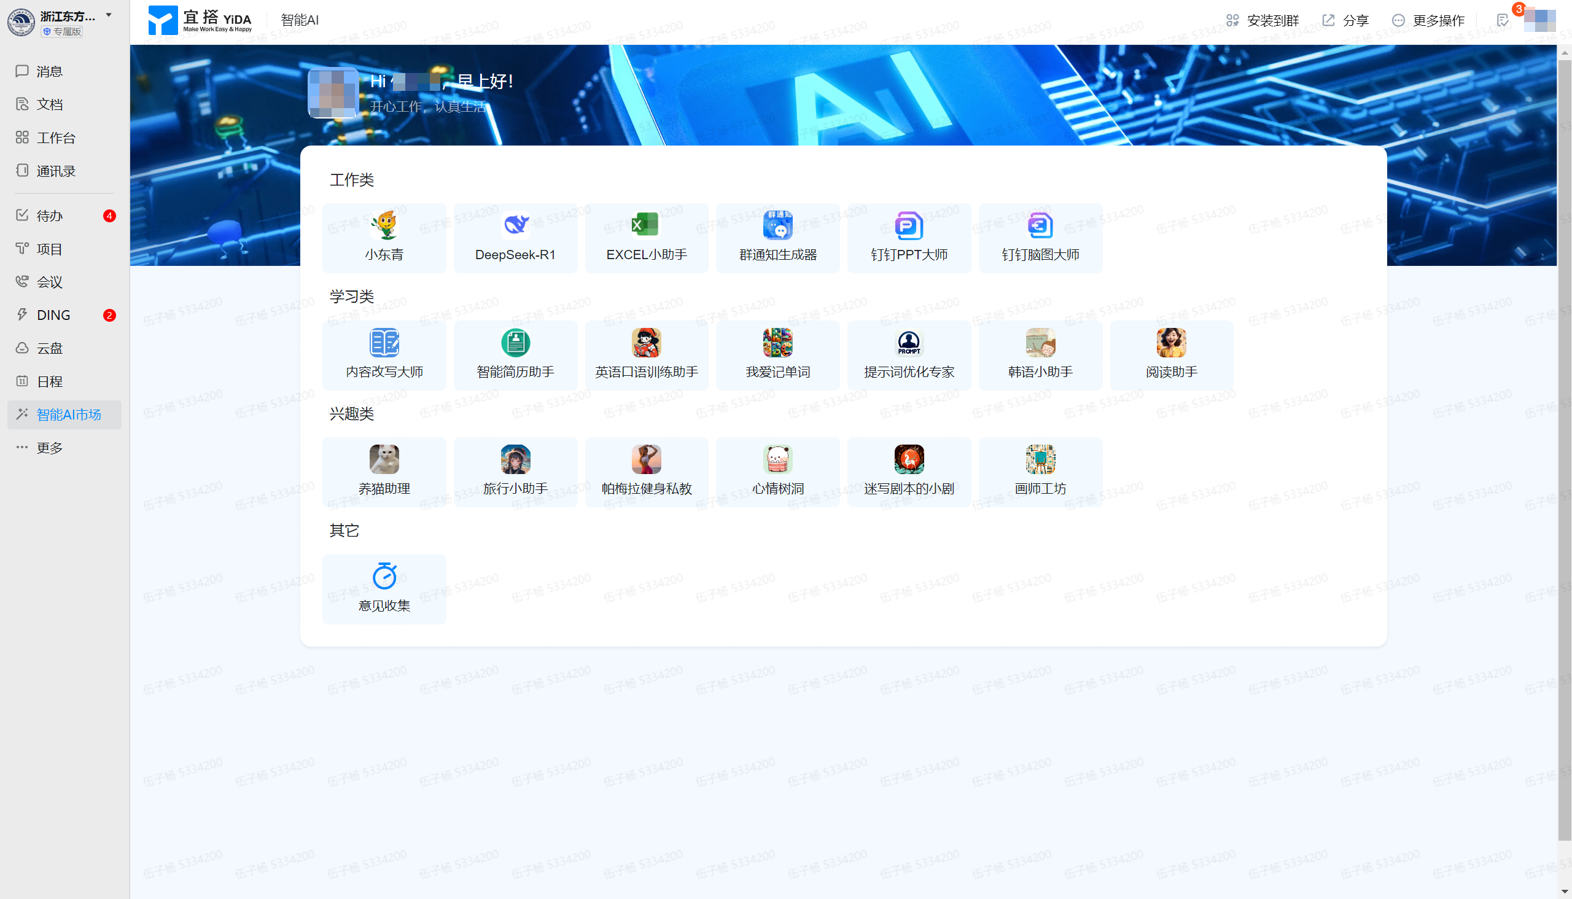Open the 养猫助理 cat assistant

384,472
